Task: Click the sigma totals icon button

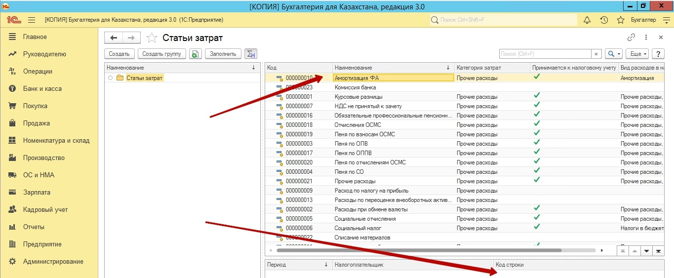Action: coord(251,54)
